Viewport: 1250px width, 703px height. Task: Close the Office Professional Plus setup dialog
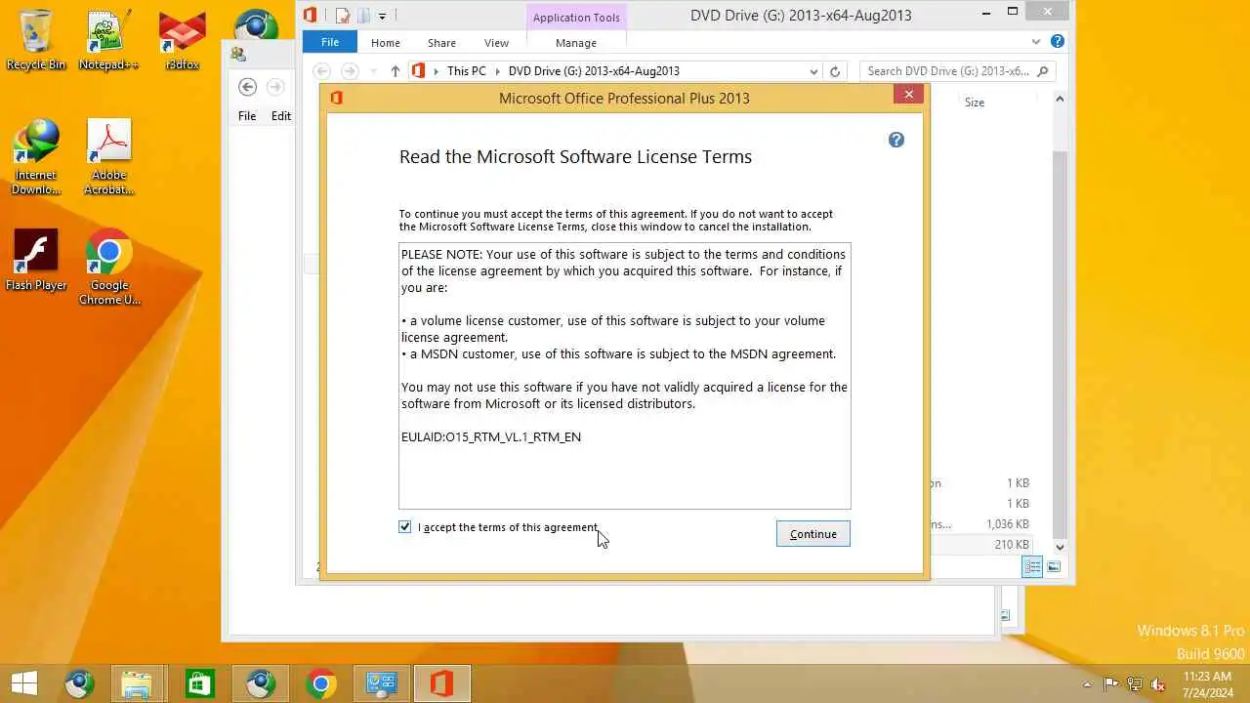pyautogui.click(x=908, y=94)
